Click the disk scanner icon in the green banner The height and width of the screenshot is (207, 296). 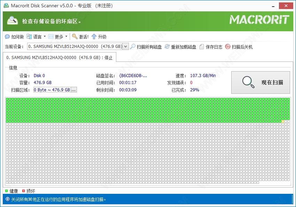point(13,20)
